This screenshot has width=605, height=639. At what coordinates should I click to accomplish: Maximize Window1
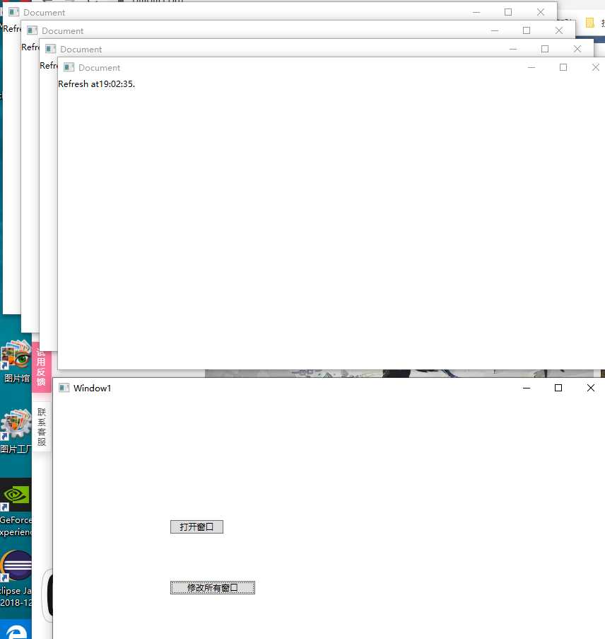coord(558,388)
